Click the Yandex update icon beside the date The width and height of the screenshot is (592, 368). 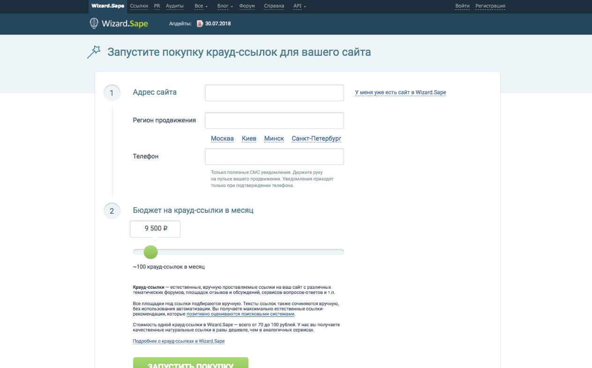click(x=200, y=23)
